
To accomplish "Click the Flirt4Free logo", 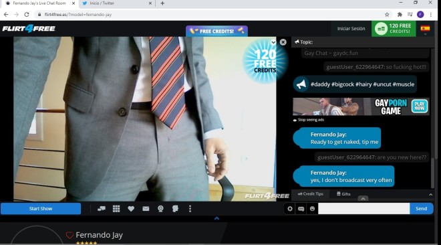I will point(29,28).
